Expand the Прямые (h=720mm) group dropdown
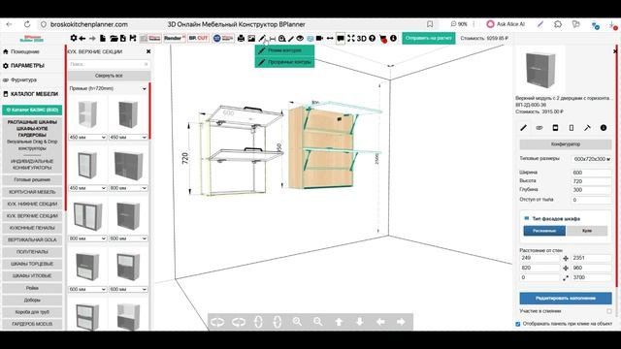The height and width of the screenshot is (349, 621). (108, 88)
